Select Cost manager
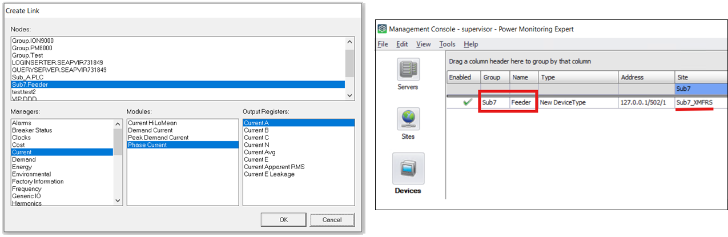728x237 pixels. [x=62, y=145]
